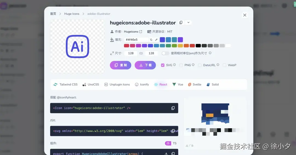
Task: Open the Tailwind CSS tab
Action: (65, 85)
